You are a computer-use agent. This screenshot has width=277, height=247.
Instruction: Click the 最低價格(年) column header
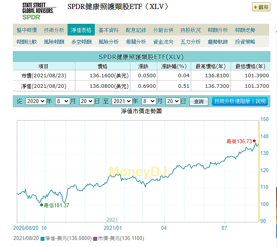[250, 66]
